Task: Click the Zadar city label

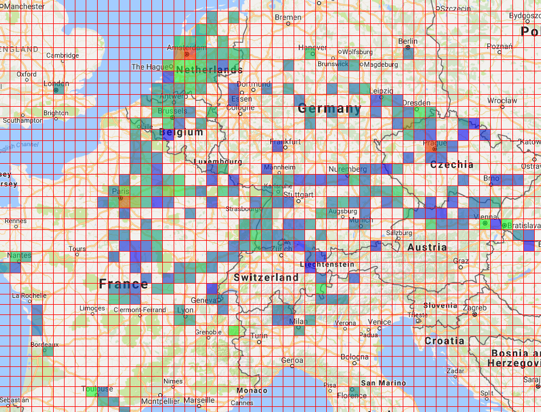Action: [x=455, y=371]
